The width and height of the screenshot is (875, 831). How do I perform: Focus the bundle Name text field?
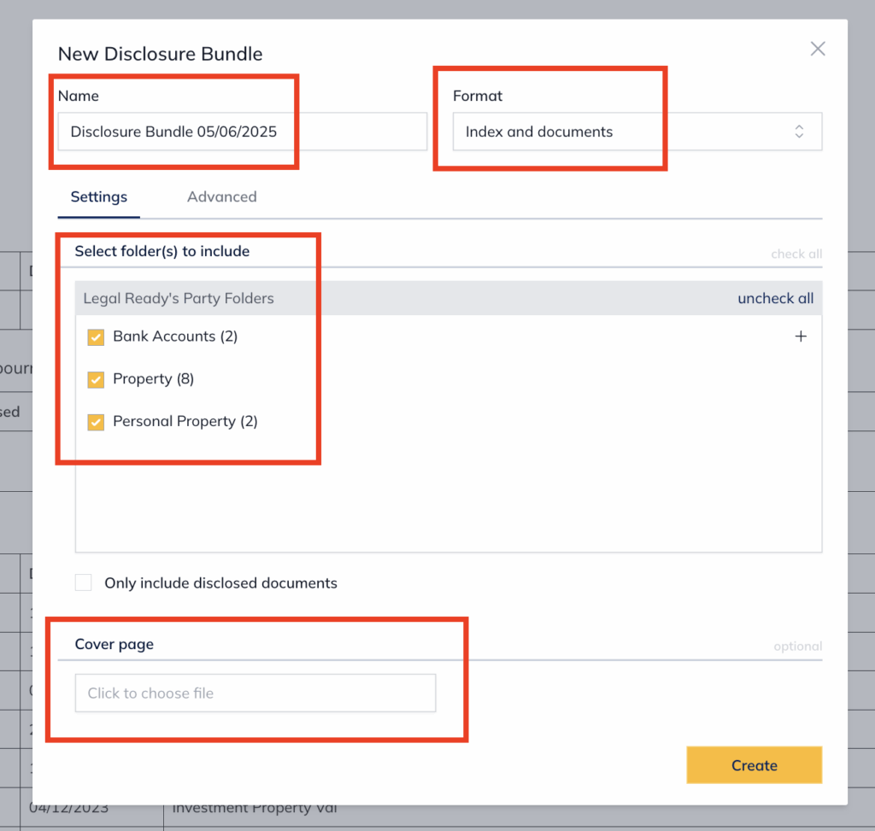(x=242, y=132)
